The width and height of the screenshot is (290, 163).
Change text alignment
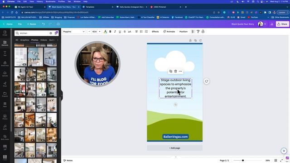pos(136,32)
